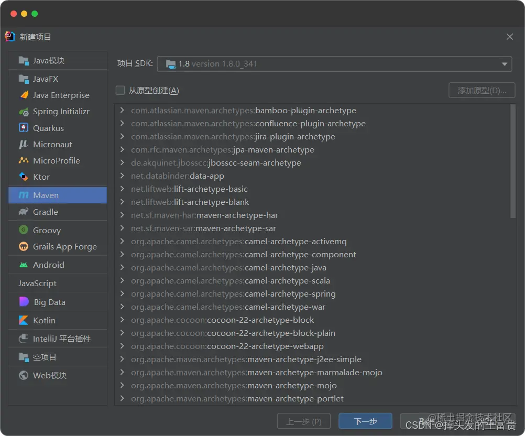This screenshot has width=525, height=436.
Task: Click the Maven m icon
Action: tap(24, 195)
